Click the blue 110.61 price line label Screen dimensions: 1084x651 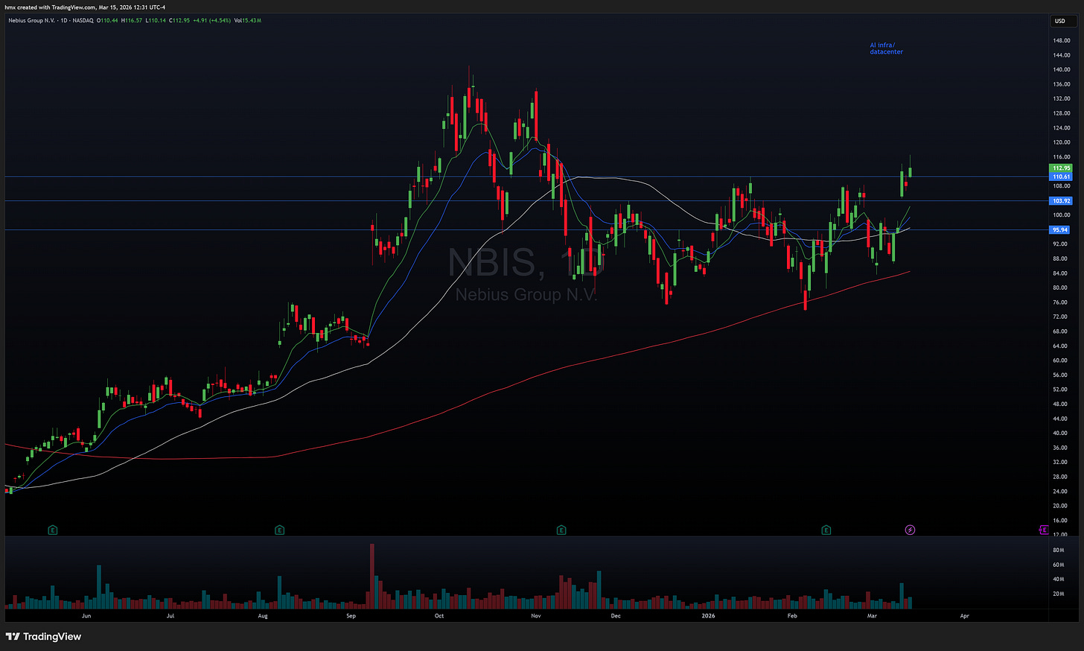click(x=1061, y=177)
